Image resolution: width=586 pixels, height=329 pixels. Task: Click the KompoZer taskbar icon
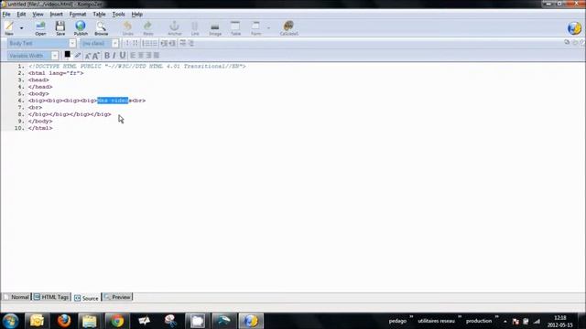click(251, 321)
